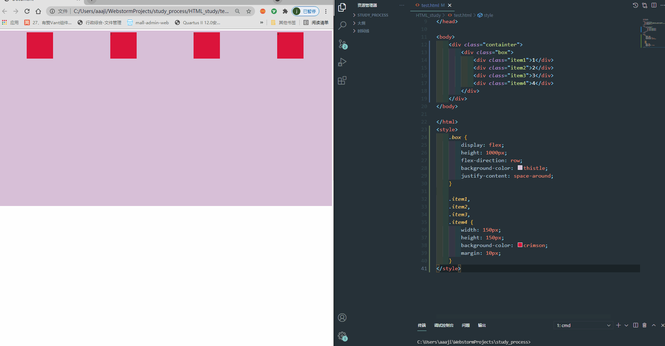Open the 阅读清单 reading list
Image resolution: width=665 pixels, height=346 pixels.
tap(316, 22)
